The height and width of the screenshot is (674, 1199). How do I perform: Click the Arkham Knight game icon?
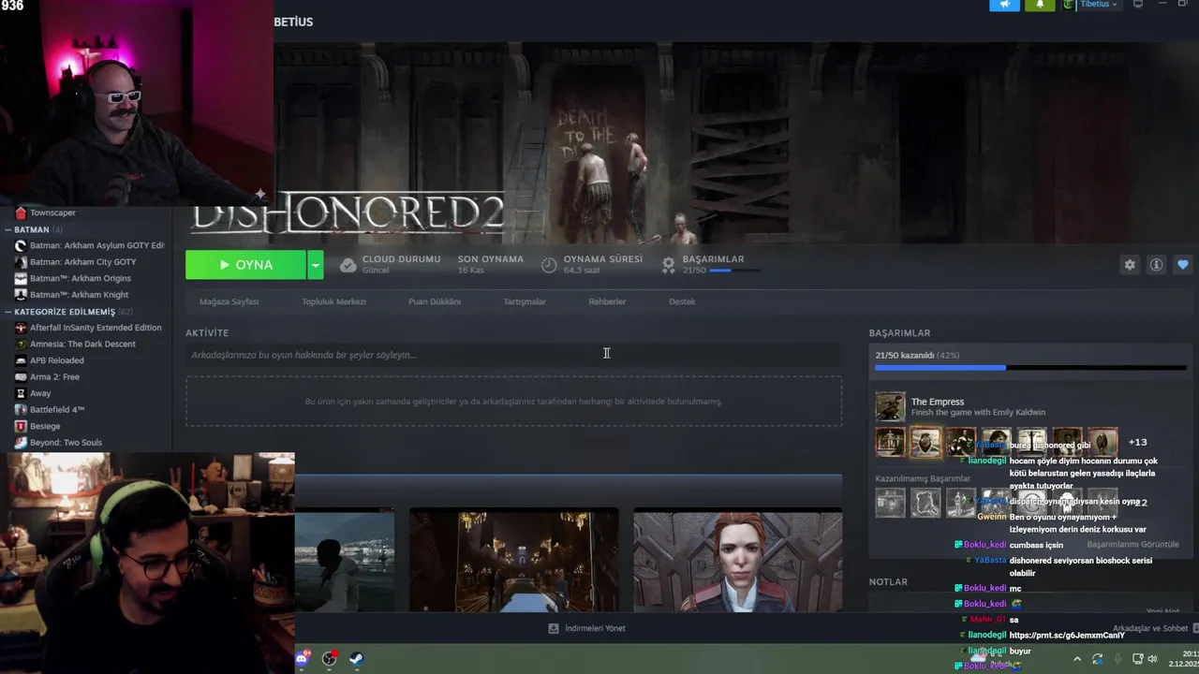21,295
